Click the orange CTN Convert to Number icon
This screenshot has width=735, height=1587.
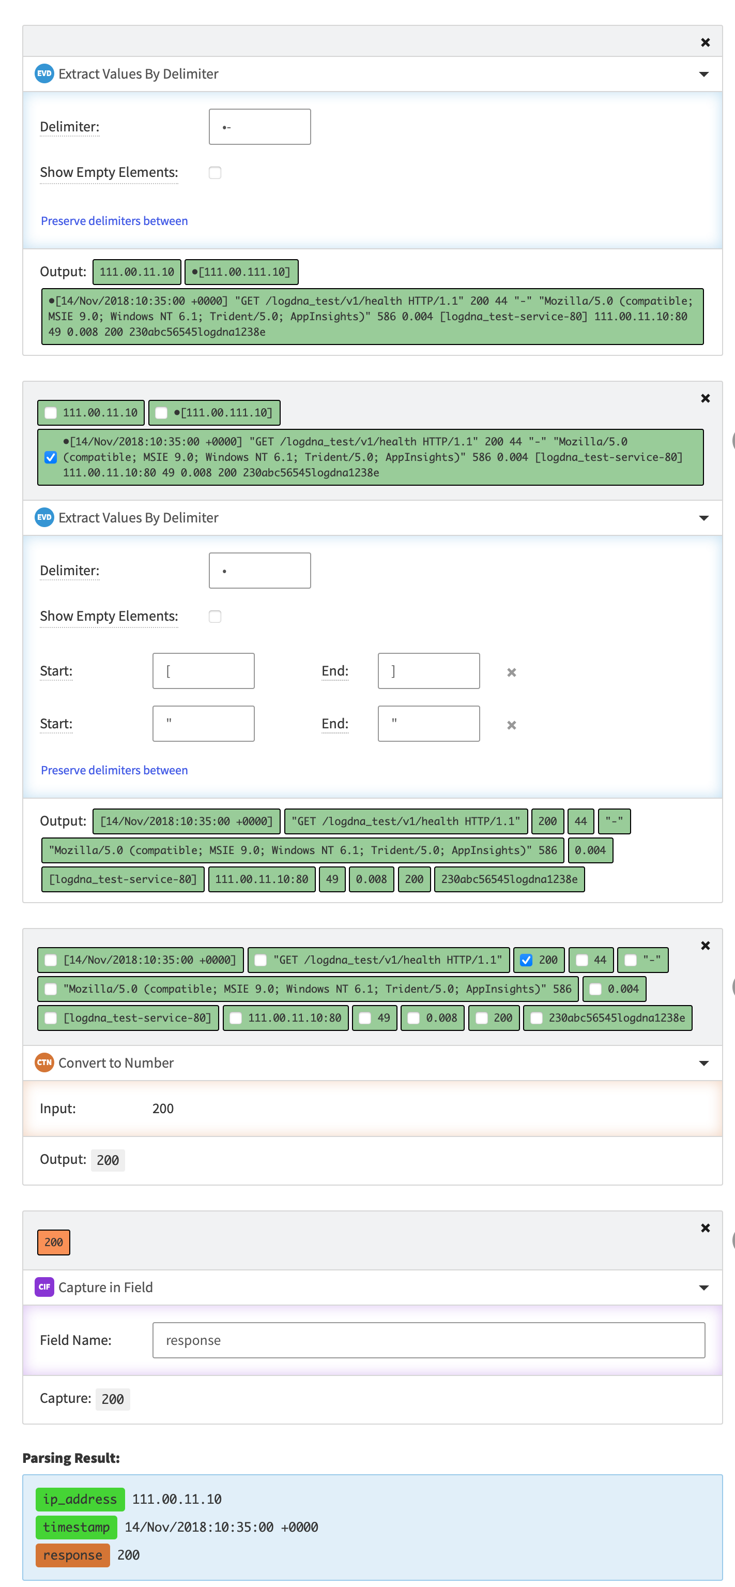44,1062
